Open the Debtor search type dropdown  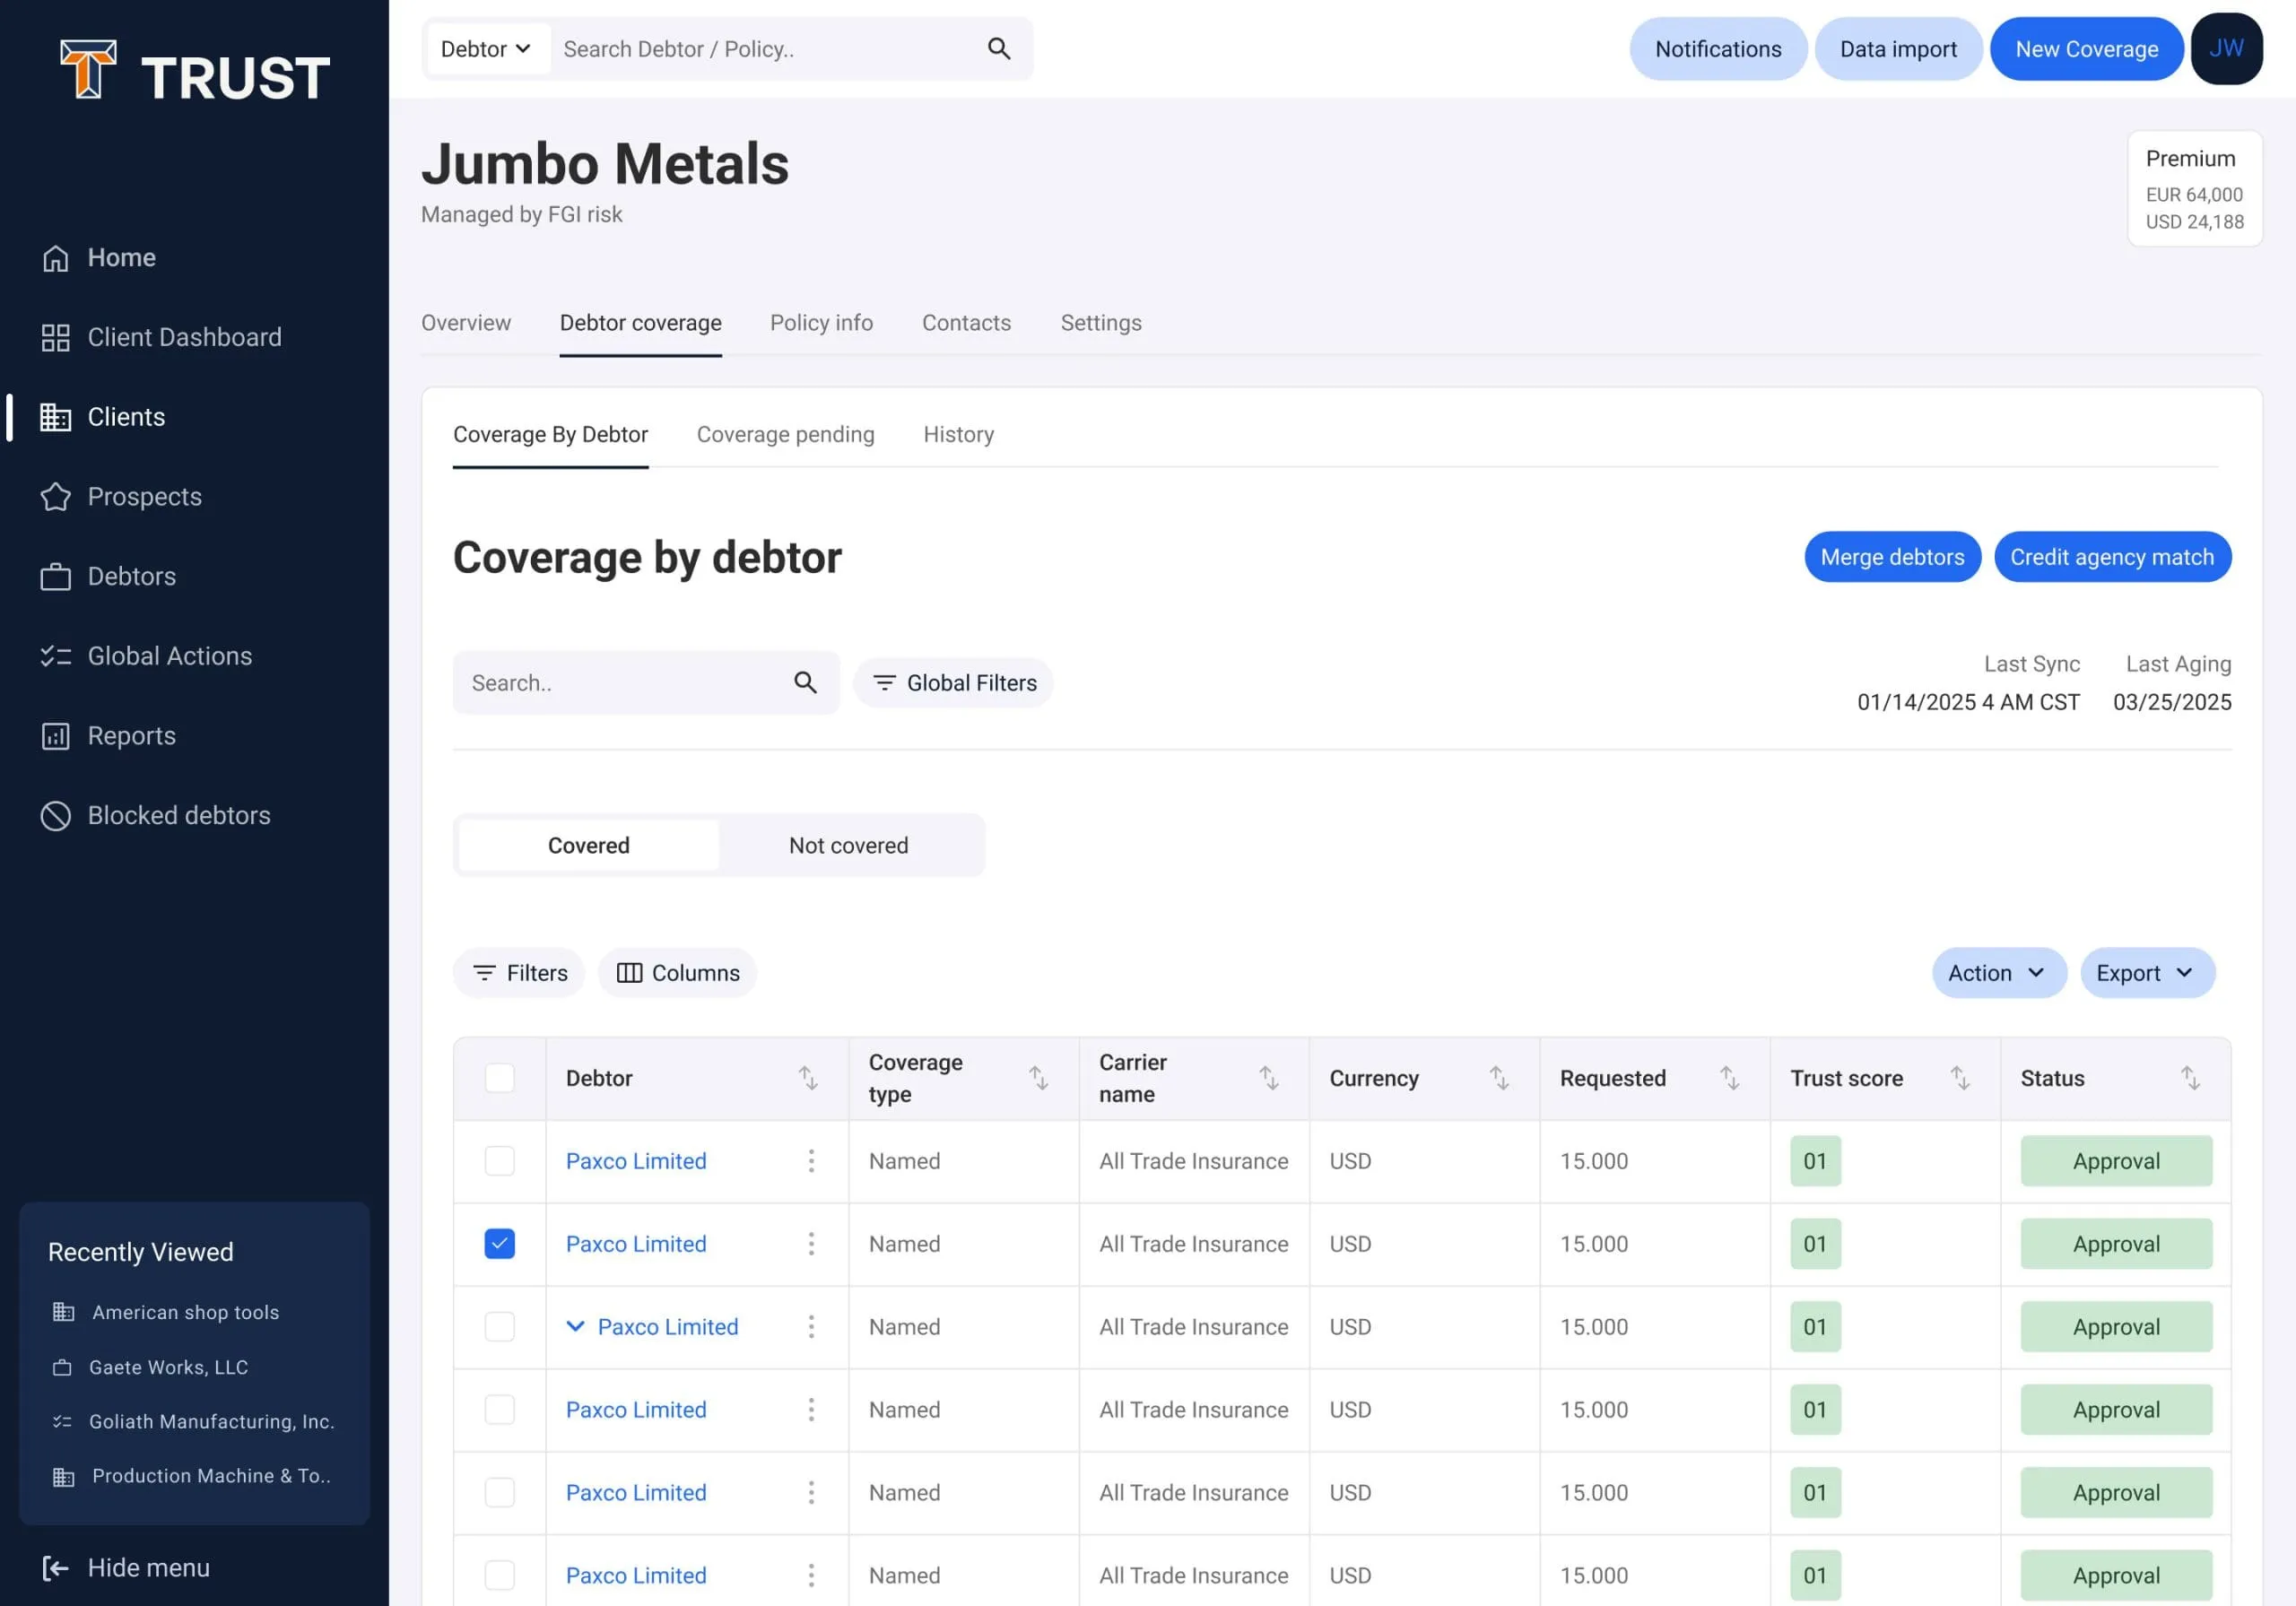coord(487,49)
